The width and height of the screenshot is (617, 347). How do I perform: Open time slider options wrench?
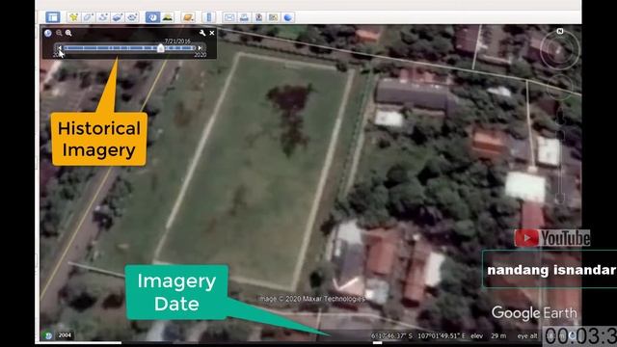[x=202, y=33]
